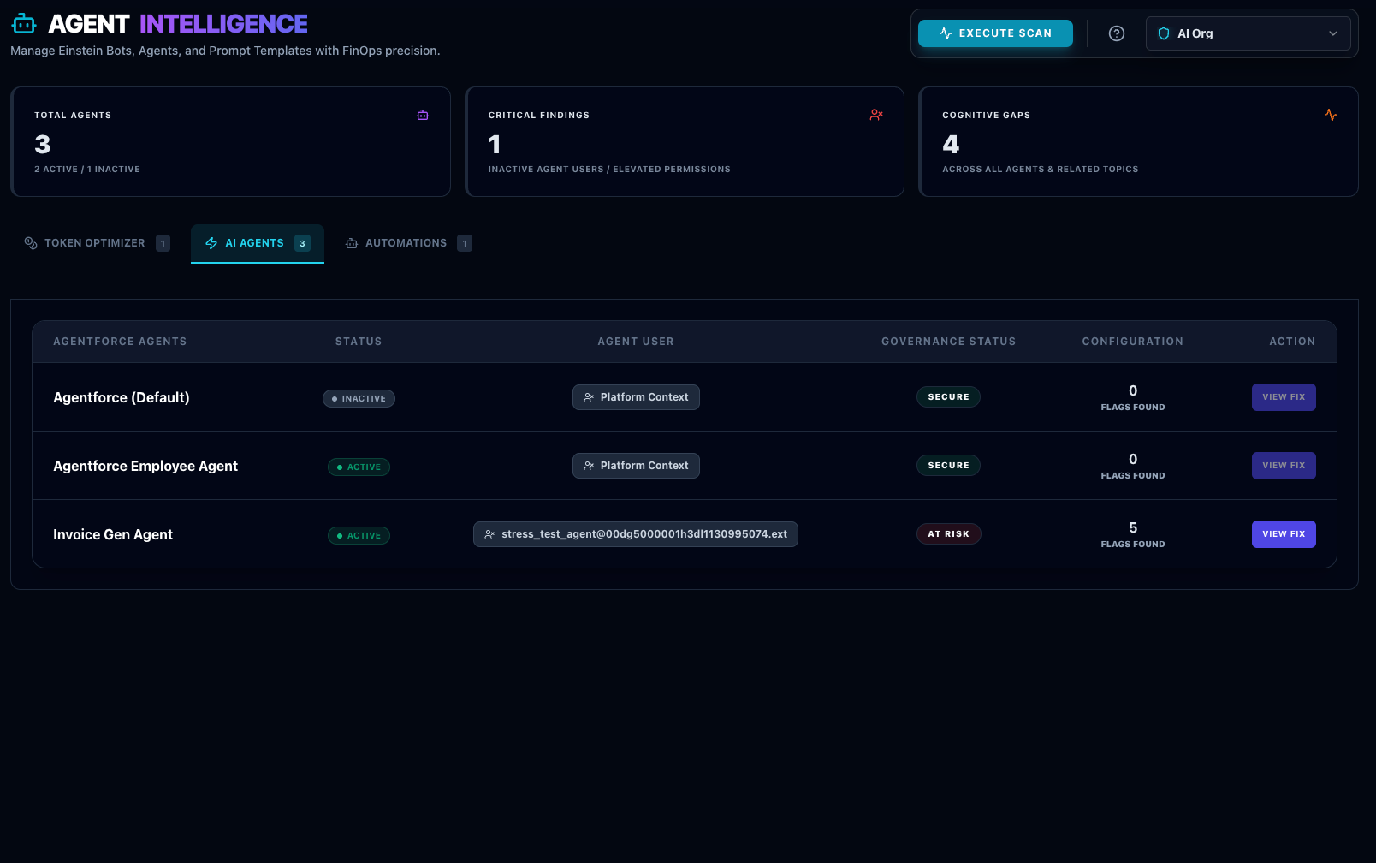This screenshot has width=1376, height=863.
Task: Click the Agent User column header
Action: (x=636, y=342)
